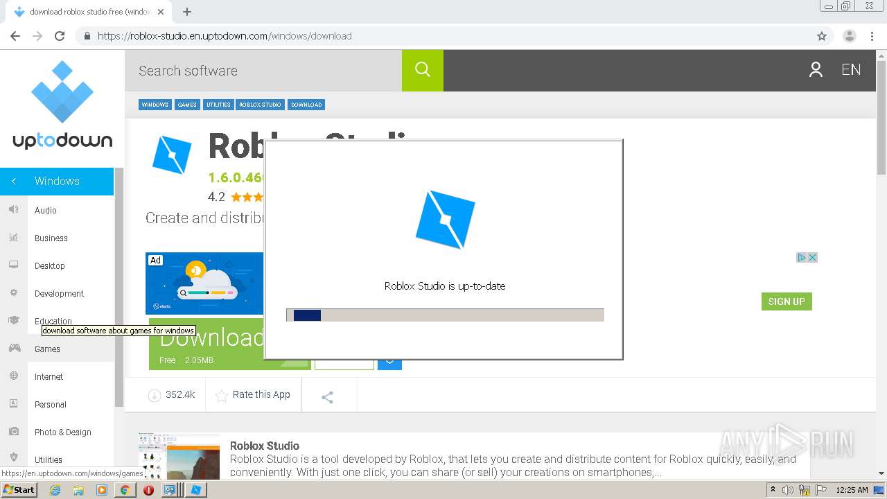Click the Start button

[19, 490]
